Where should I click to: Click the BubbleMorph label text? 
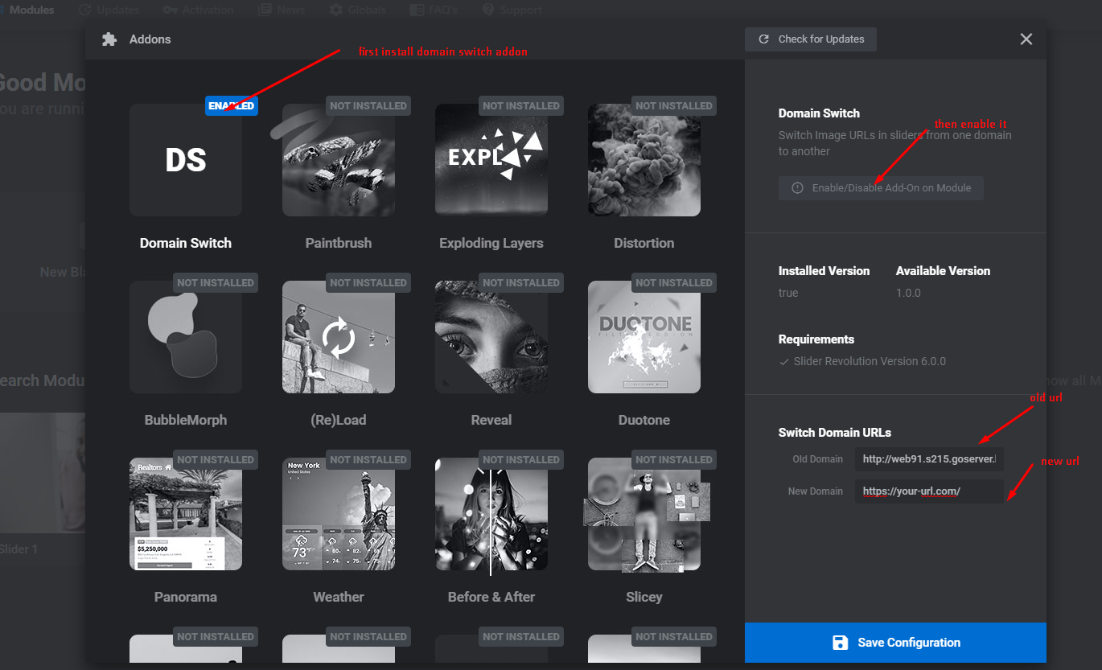pyautogui.click(x=186, y=420)
